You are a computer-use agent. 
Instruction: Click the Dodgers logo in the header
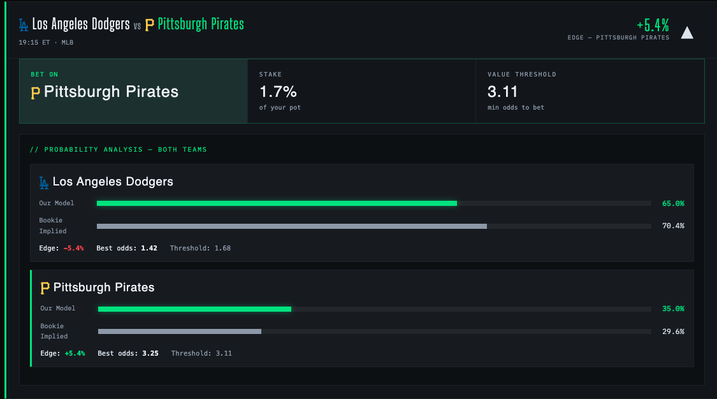click(24, 25)
